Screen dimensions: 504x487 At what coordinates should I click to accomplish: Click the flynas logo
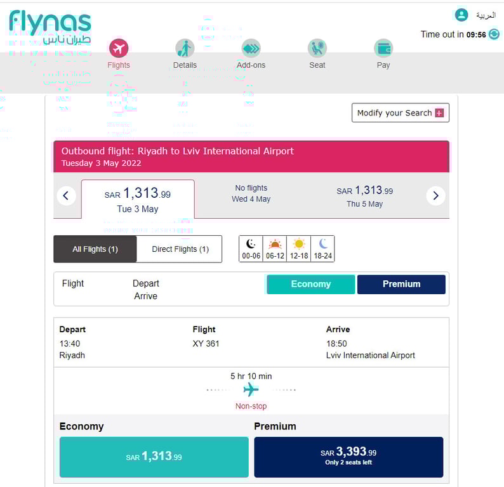50,27
